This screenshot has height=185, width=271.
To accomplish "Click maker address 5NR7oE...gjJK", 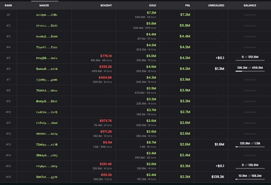I will click(47, 177).
